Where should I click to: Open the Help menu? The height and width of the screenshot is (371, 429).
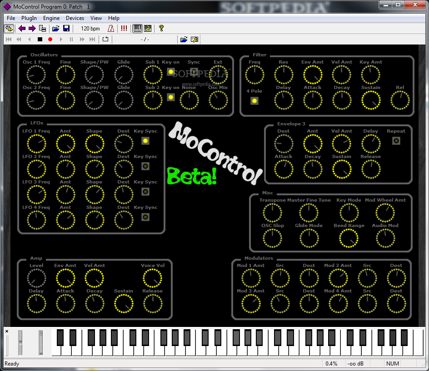click(114, 18)
